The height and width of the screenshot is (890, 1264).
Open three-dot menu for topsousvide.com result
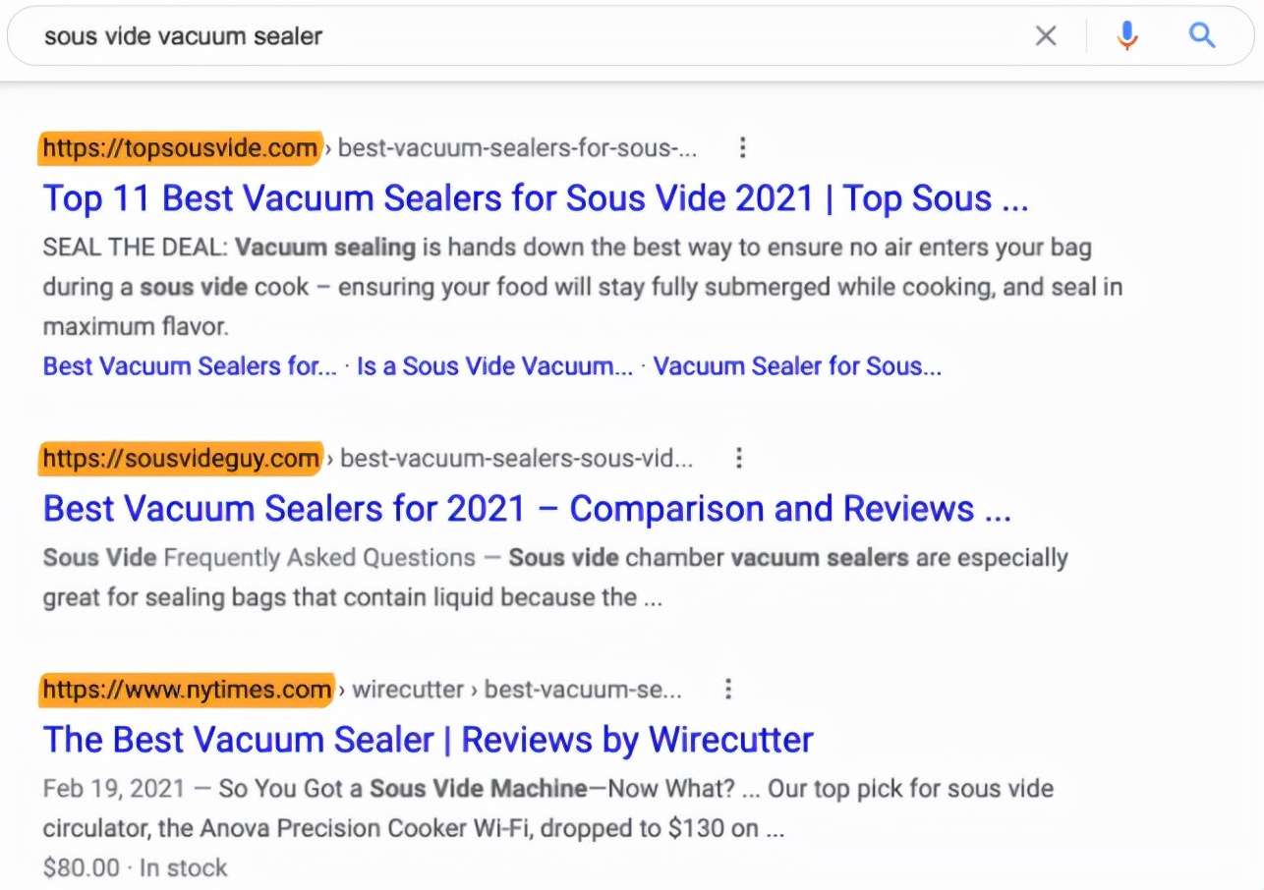742,148
